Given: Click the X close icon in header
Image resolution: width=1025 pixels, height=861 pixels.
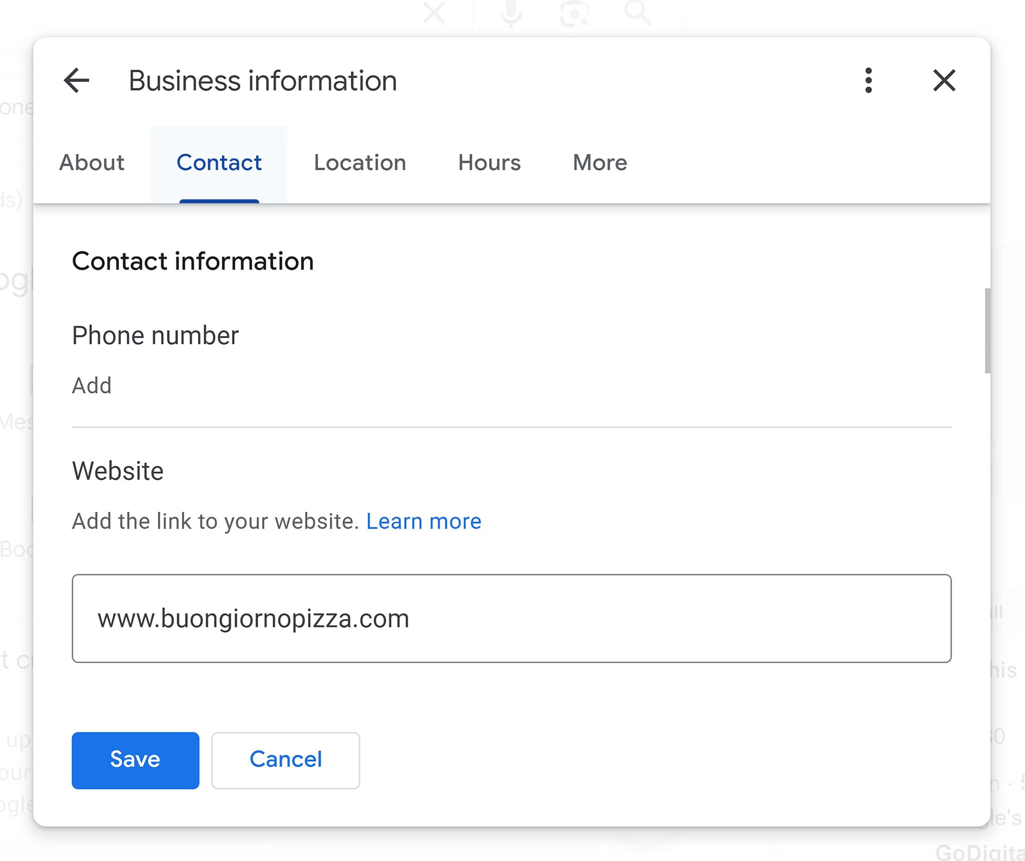Looking at the screenshot, I should tap(945, 80).
